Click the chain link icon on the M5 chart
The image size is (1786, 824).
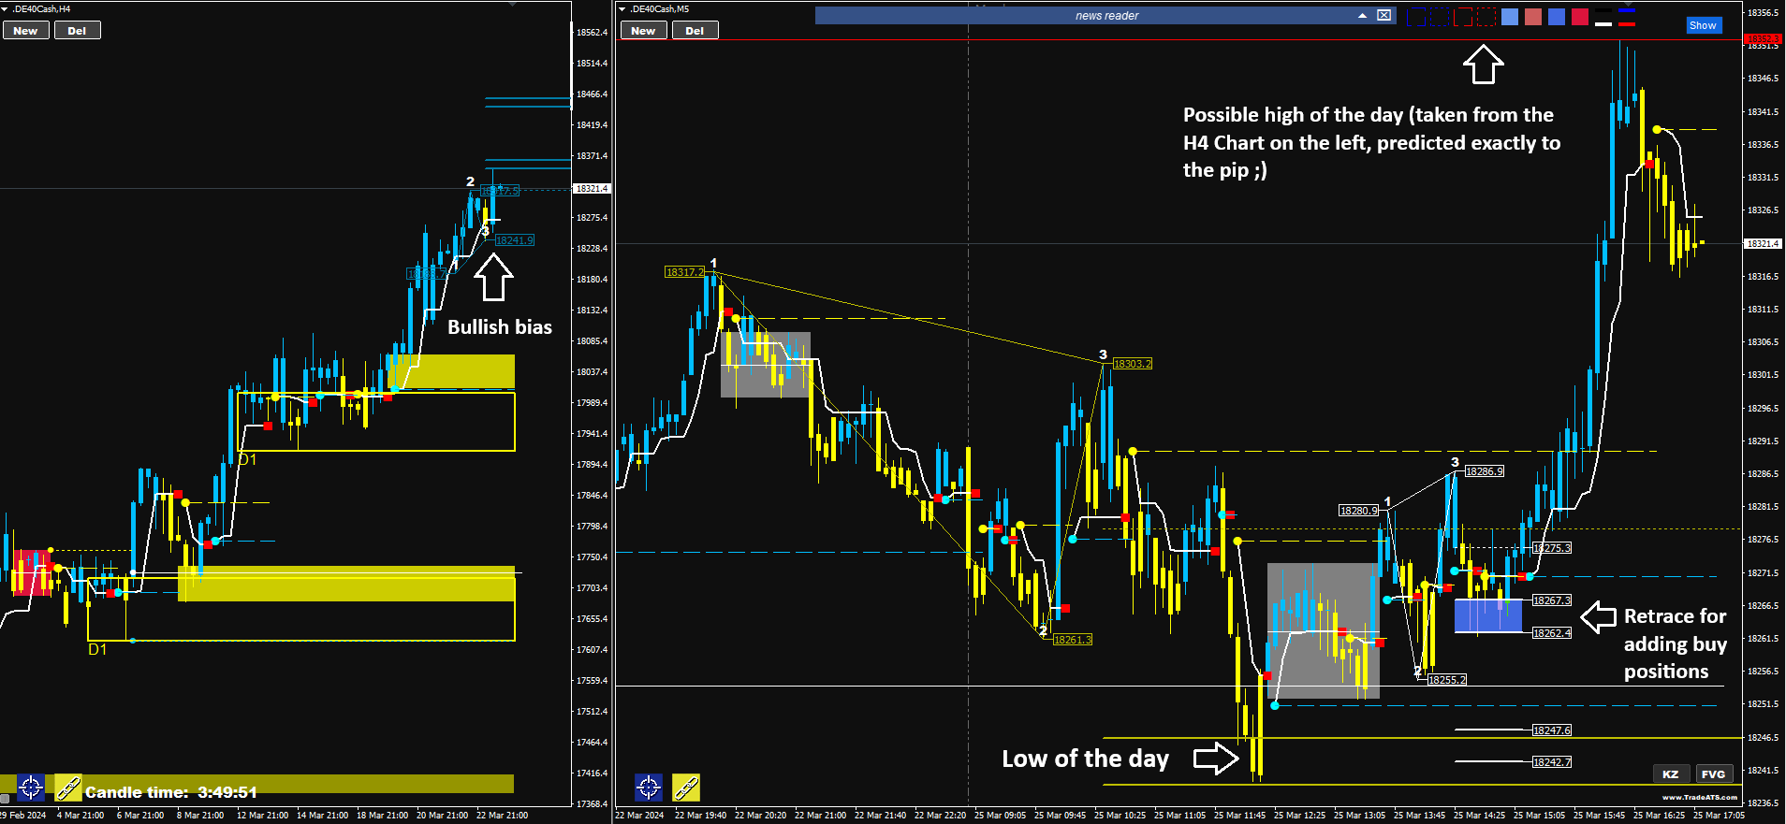click(x=686, y=788)
